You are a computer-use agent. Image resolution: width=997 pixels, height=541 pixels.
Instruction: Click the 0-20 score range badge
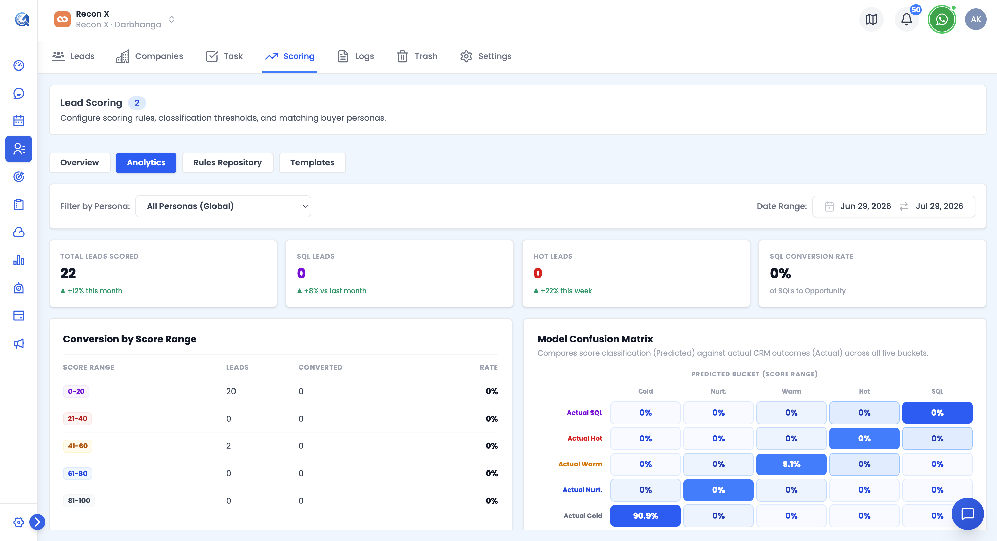[x=76, y=391]
